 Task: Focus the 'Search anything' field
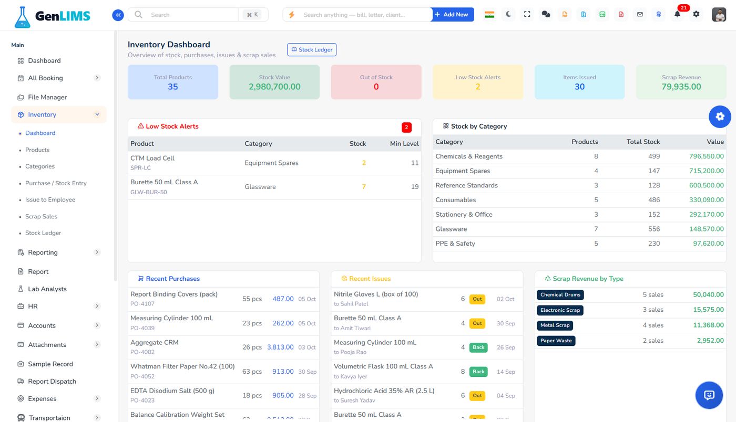tap(357, 15)
